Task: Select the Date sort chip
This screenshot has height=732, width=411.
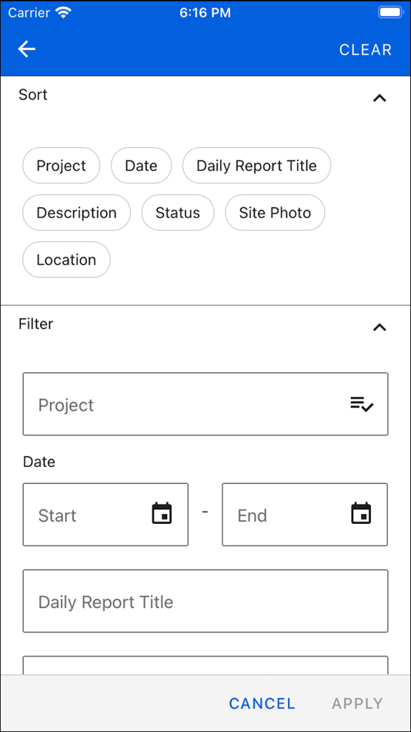Action: (x=142, y=166)
